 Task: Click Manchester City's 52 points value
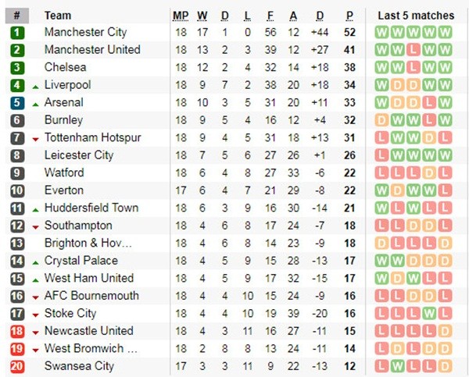pyautogui.click(x=350, y=33)
